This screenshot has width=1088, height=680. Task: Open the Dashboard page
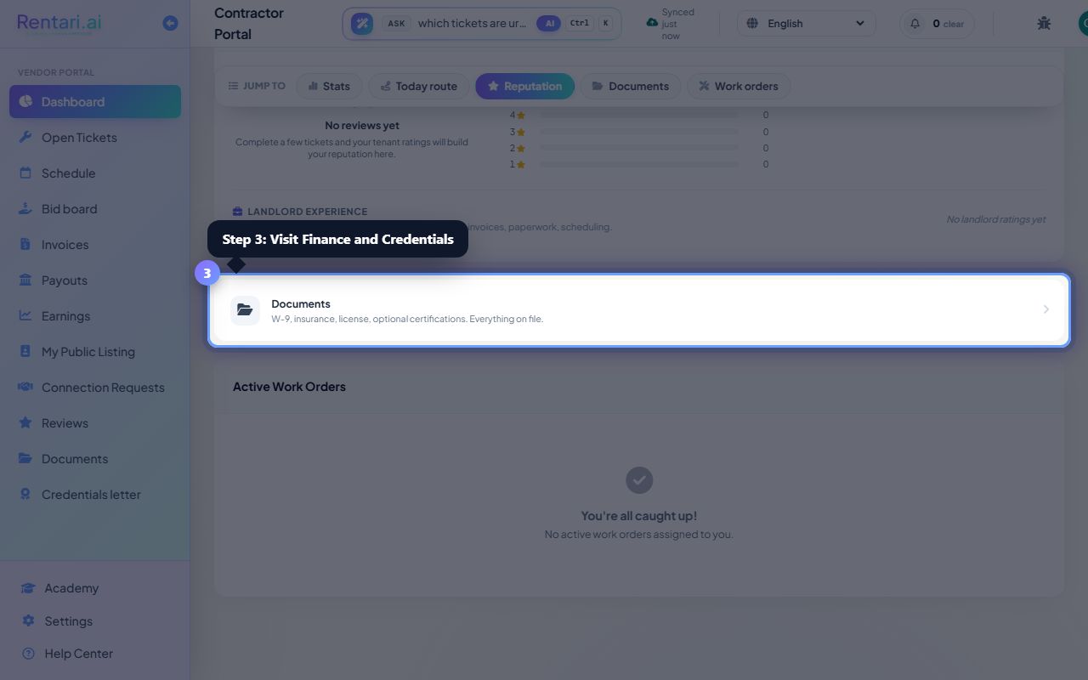[x=95, y=101]
